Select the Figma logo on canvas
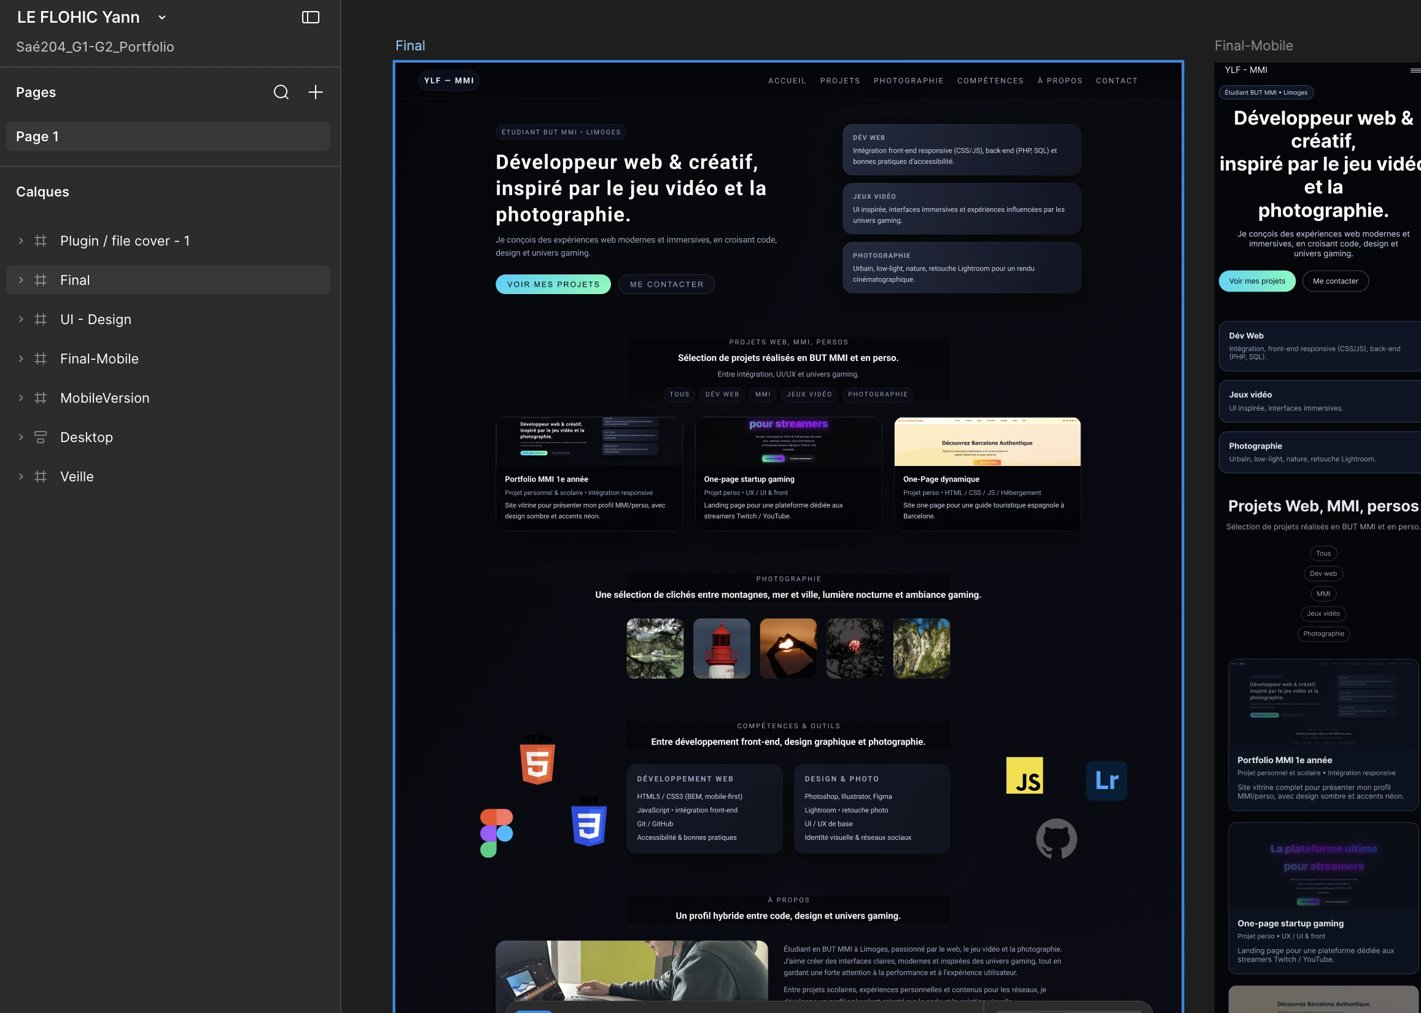Screen dimensions: 1421x1013 (x=497, y=833)
